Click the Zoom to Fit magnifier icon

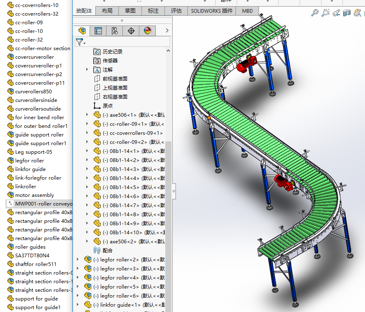315,13
